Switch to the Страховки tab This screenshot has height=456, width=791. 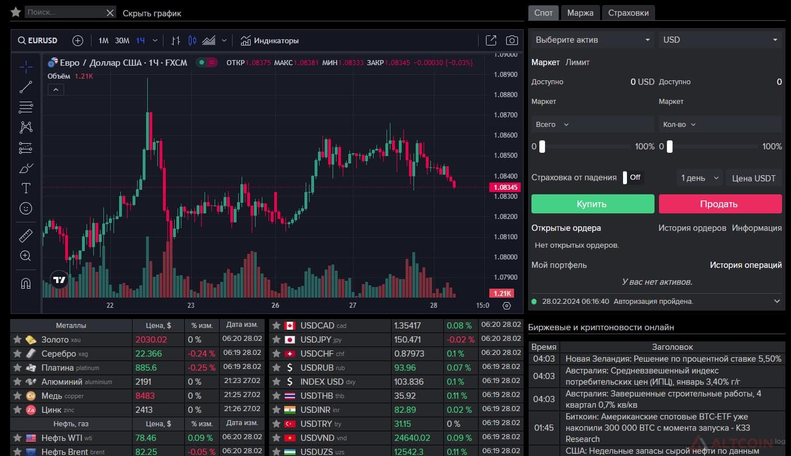pyautogui.click(x=628, y=13)
